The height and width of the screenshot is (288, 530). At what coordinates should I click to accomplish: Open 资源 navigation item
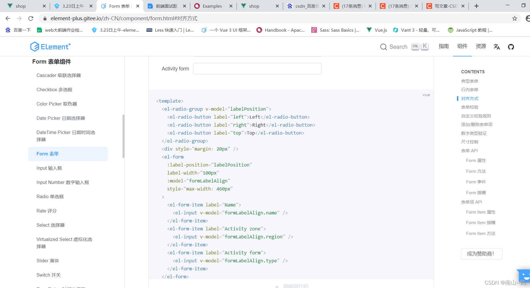(481, 46)
